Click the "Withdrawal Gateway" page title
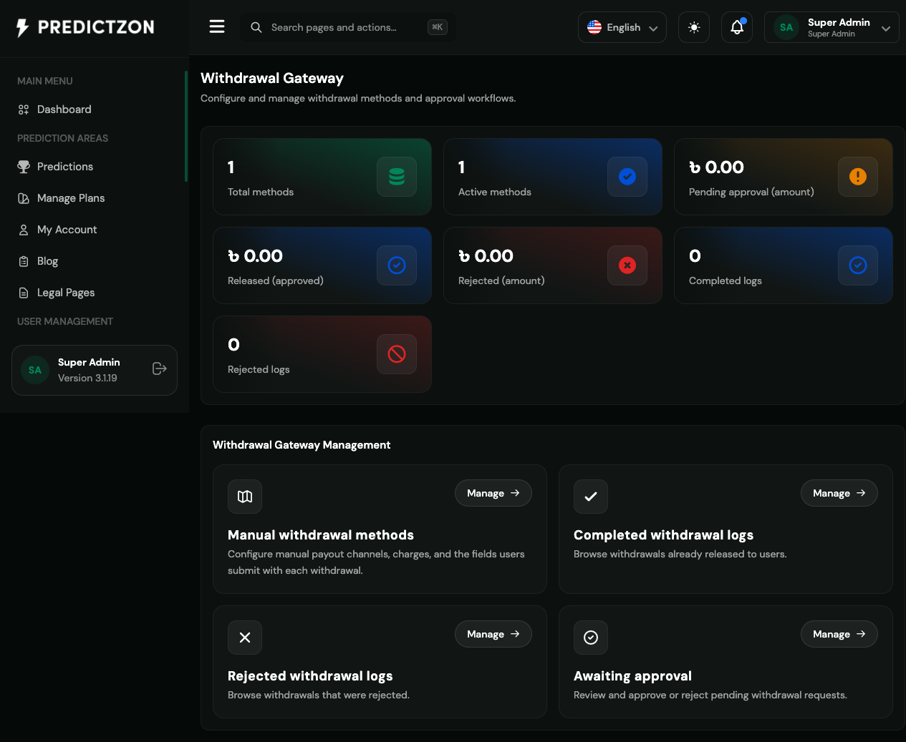906x742 pixels. pos(272,78)
